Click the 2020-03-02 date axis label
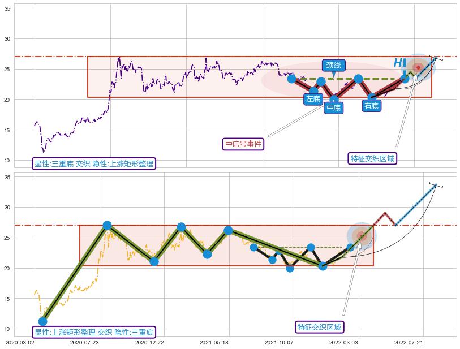Viewport: 460px width, 349px height. point(20,342)
